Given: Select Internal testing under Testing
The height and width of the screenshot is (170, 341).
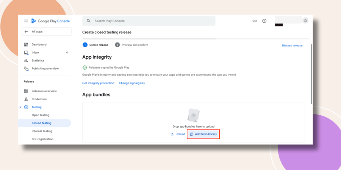Looking at the screenshot, I should point(42,131).
